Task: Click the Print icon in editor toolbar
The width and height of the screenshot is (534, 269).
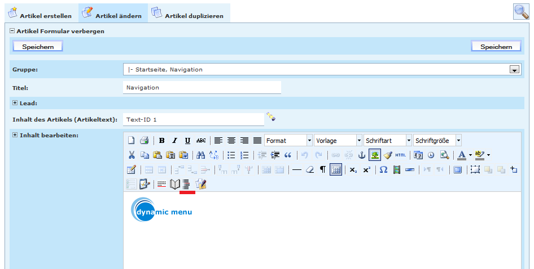Action: pyautogui.click(x=144, y=141)
